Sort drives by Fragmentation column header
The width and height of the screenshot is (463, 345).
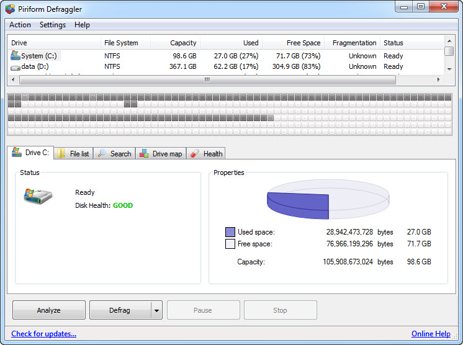[x=354, y=43]
